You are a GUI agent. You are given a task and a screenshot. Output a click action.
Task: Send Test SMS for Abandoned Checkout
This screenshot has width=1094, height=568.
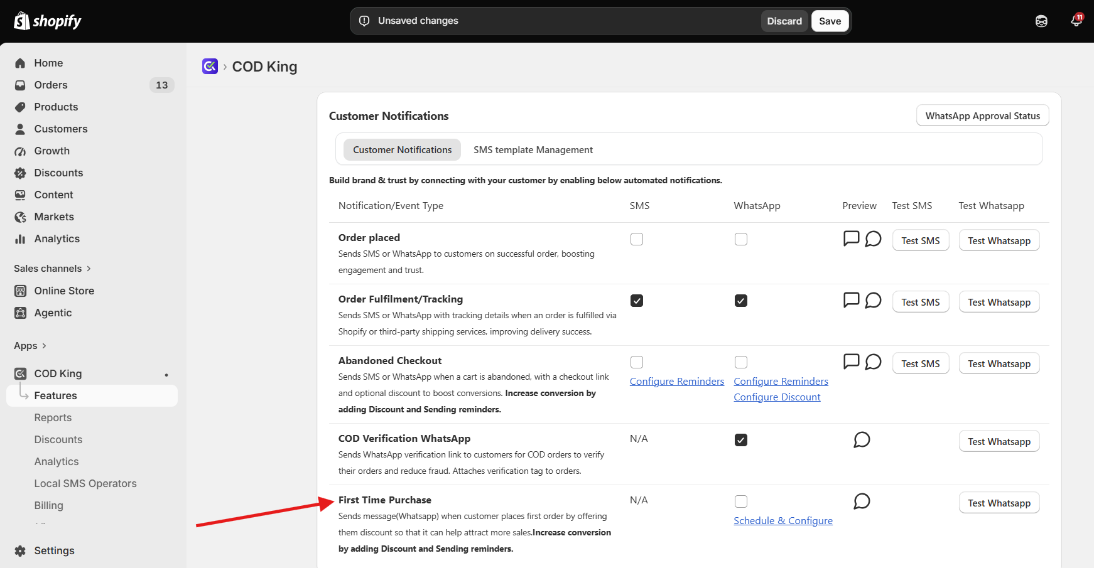[x=921, y=363]
